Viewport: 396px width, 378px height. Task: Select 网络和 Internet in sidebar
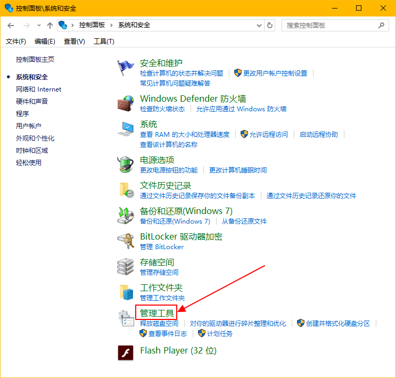point(38,89)
